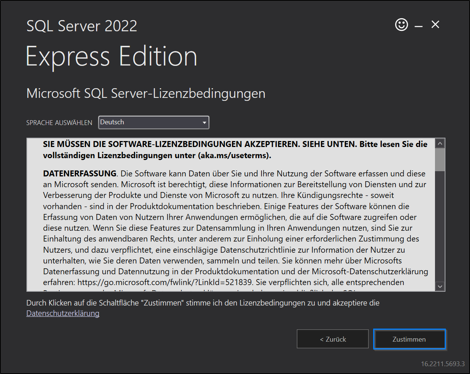Click the license scrollbar up arrow
The image size is (470, 374).
440,144
